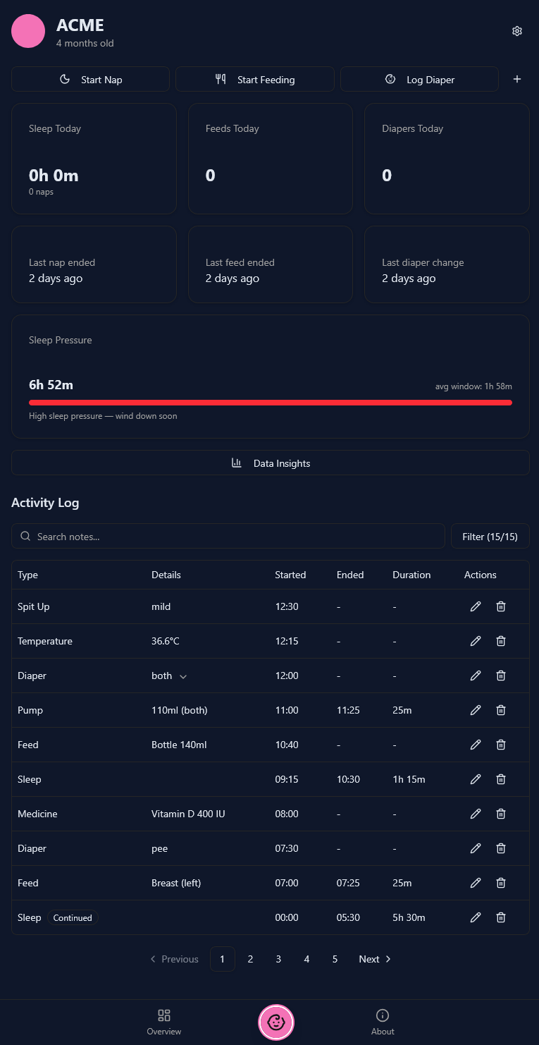This screenshot has height=1045, width=539.
Task: Click the clock icon on Log Diaper
Action: click(x=390, y=79)
